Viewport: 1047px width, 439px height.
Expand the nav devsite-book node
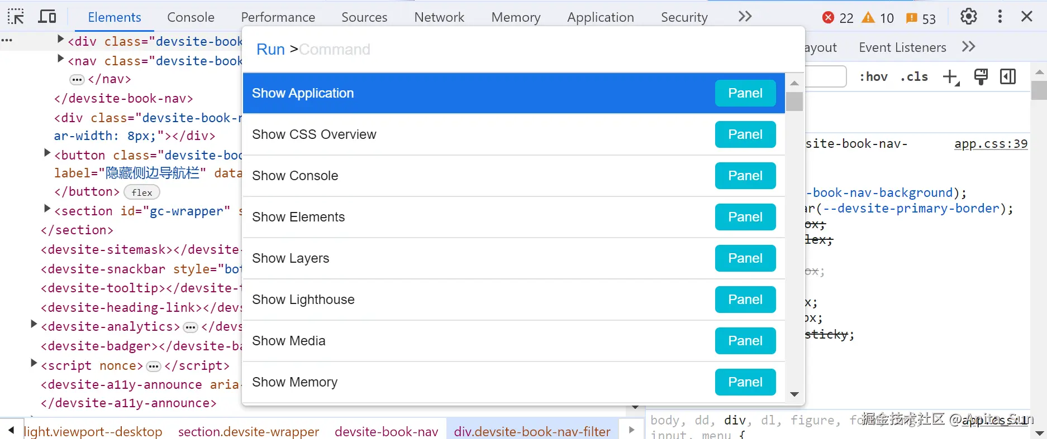[61, 59]
